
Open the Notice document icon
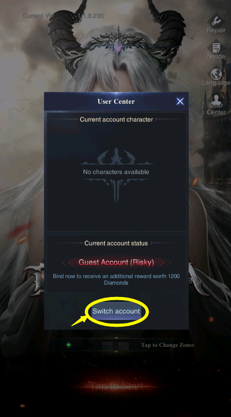216,48
